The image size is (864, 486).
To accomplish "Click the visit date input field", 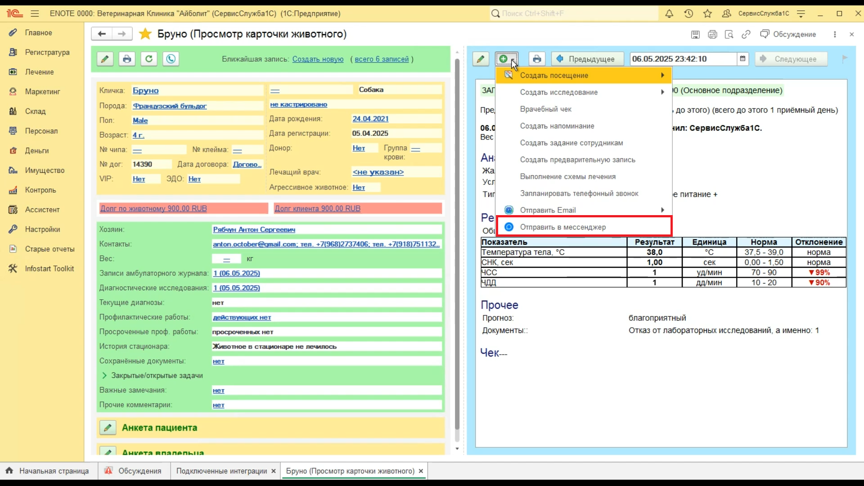I will 683,59.
